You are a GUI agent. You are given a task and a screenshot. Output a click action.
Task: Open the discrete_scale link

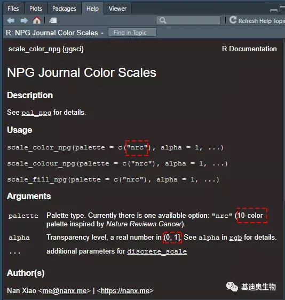coord(157,251)
